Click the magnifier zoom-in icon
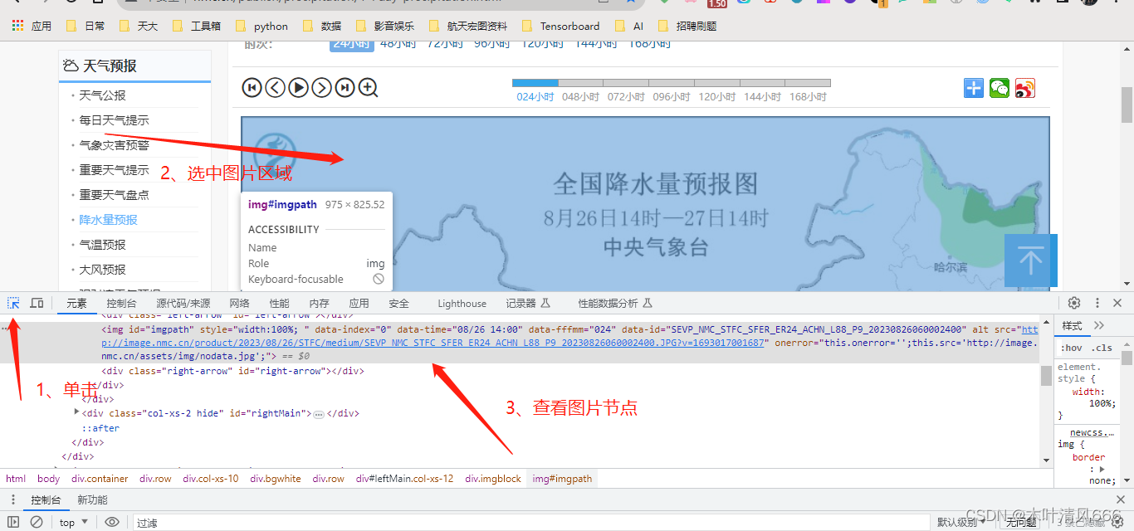Viewport: 1134px width, 531px height. pyautogui.click(x=368, y=87)
